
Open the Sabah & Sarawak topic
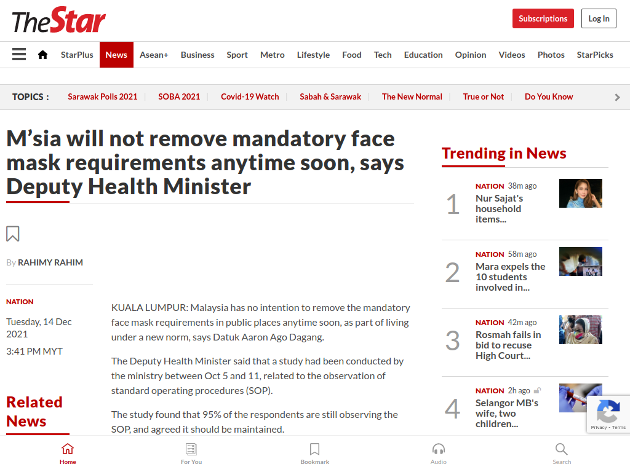[330, 96]
